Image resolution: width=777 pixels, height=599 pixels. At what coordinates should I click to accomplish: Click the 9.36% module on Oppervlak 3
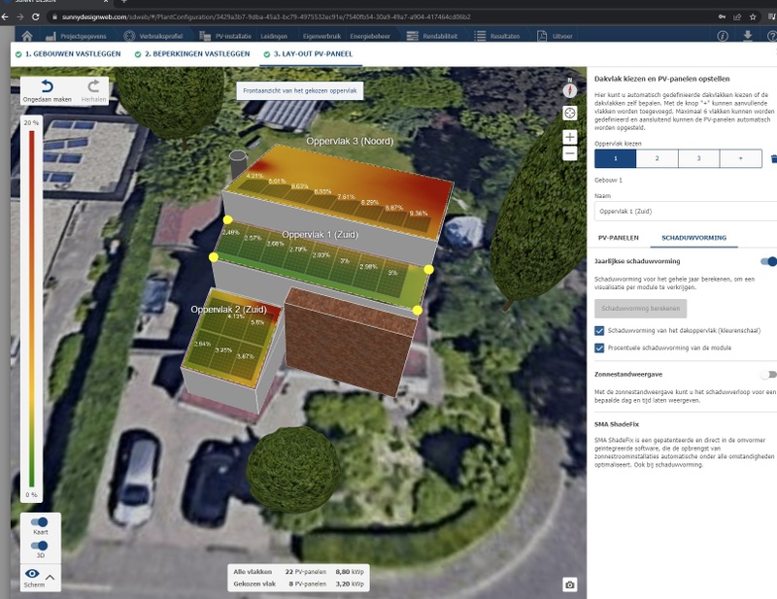(420, 220)
